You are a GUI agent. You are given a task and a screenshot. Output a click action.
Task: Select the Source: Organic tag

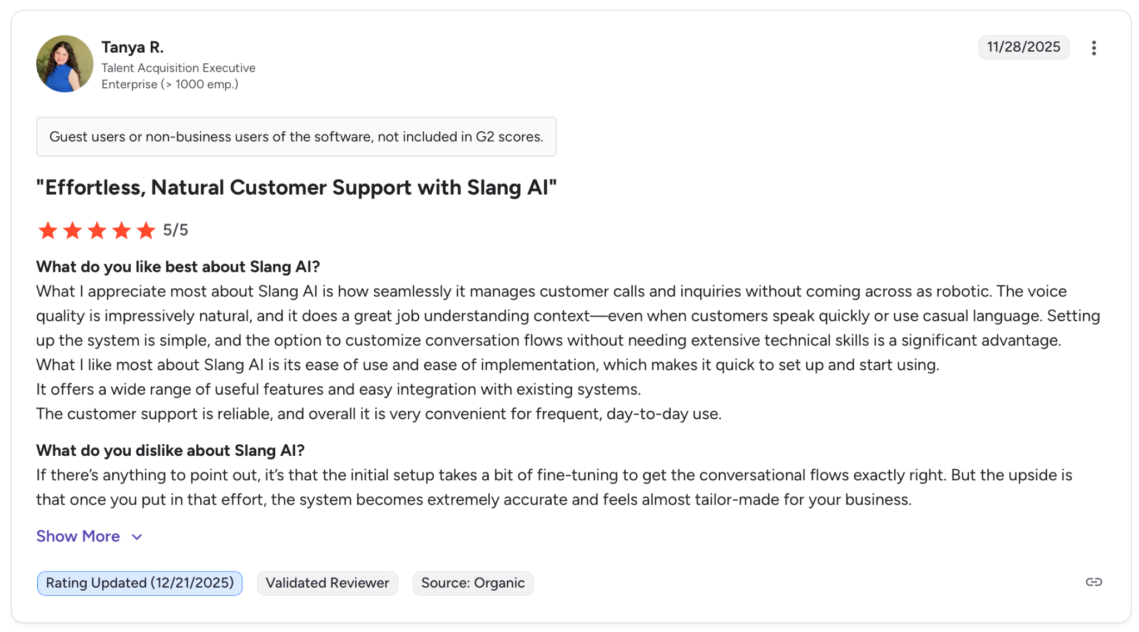coord(473,583)
